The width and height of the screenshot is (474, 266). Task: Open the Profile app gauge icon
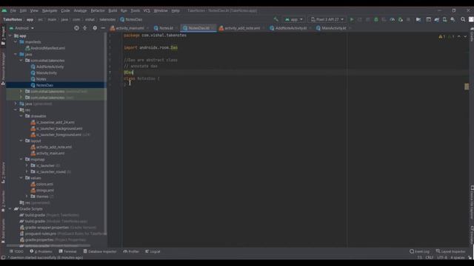tap(393, 19)
